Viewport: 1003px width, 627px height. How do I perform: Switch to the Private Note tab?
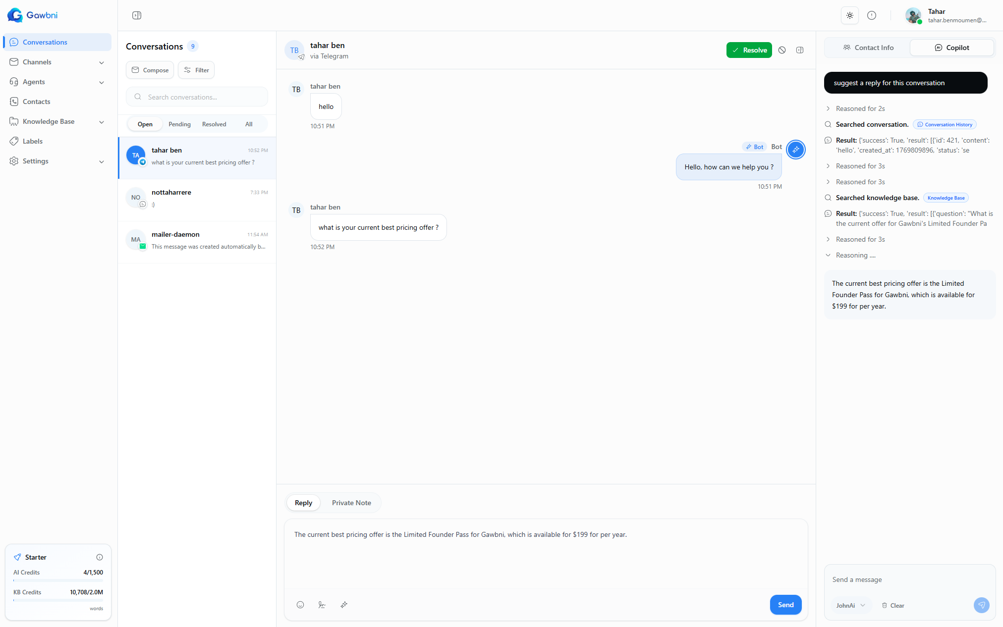tap(351, 503)
